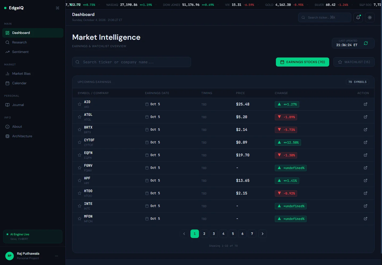Click the PRICE column header
382x265 pixels.
click(x=240, y=93)
